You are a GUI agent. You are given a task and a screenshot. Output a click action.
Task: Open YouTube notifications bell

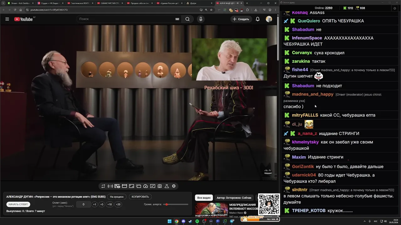(258, 19)
